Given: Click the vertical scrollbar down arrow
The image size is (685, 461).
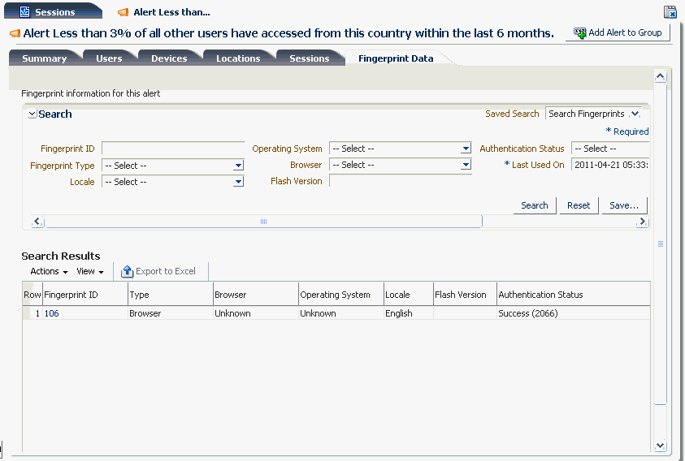Looking at the screenshot, I should click(x=660, y=446).
